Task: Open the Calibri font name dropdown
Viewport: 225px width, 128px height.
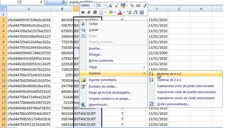Action: [94, 6]
